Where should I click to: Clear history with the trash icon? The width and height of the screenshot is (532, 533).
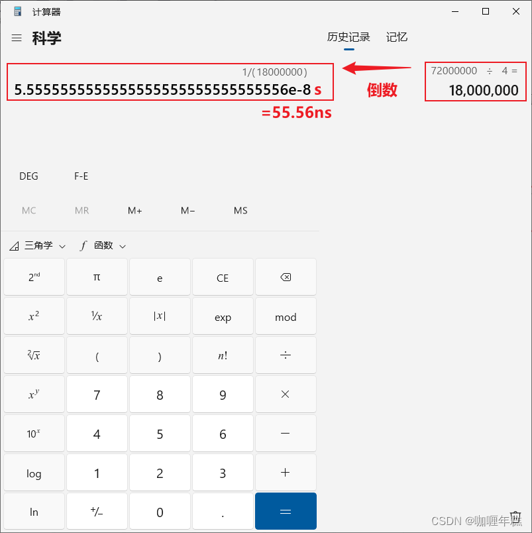click(x=515, y=518)
